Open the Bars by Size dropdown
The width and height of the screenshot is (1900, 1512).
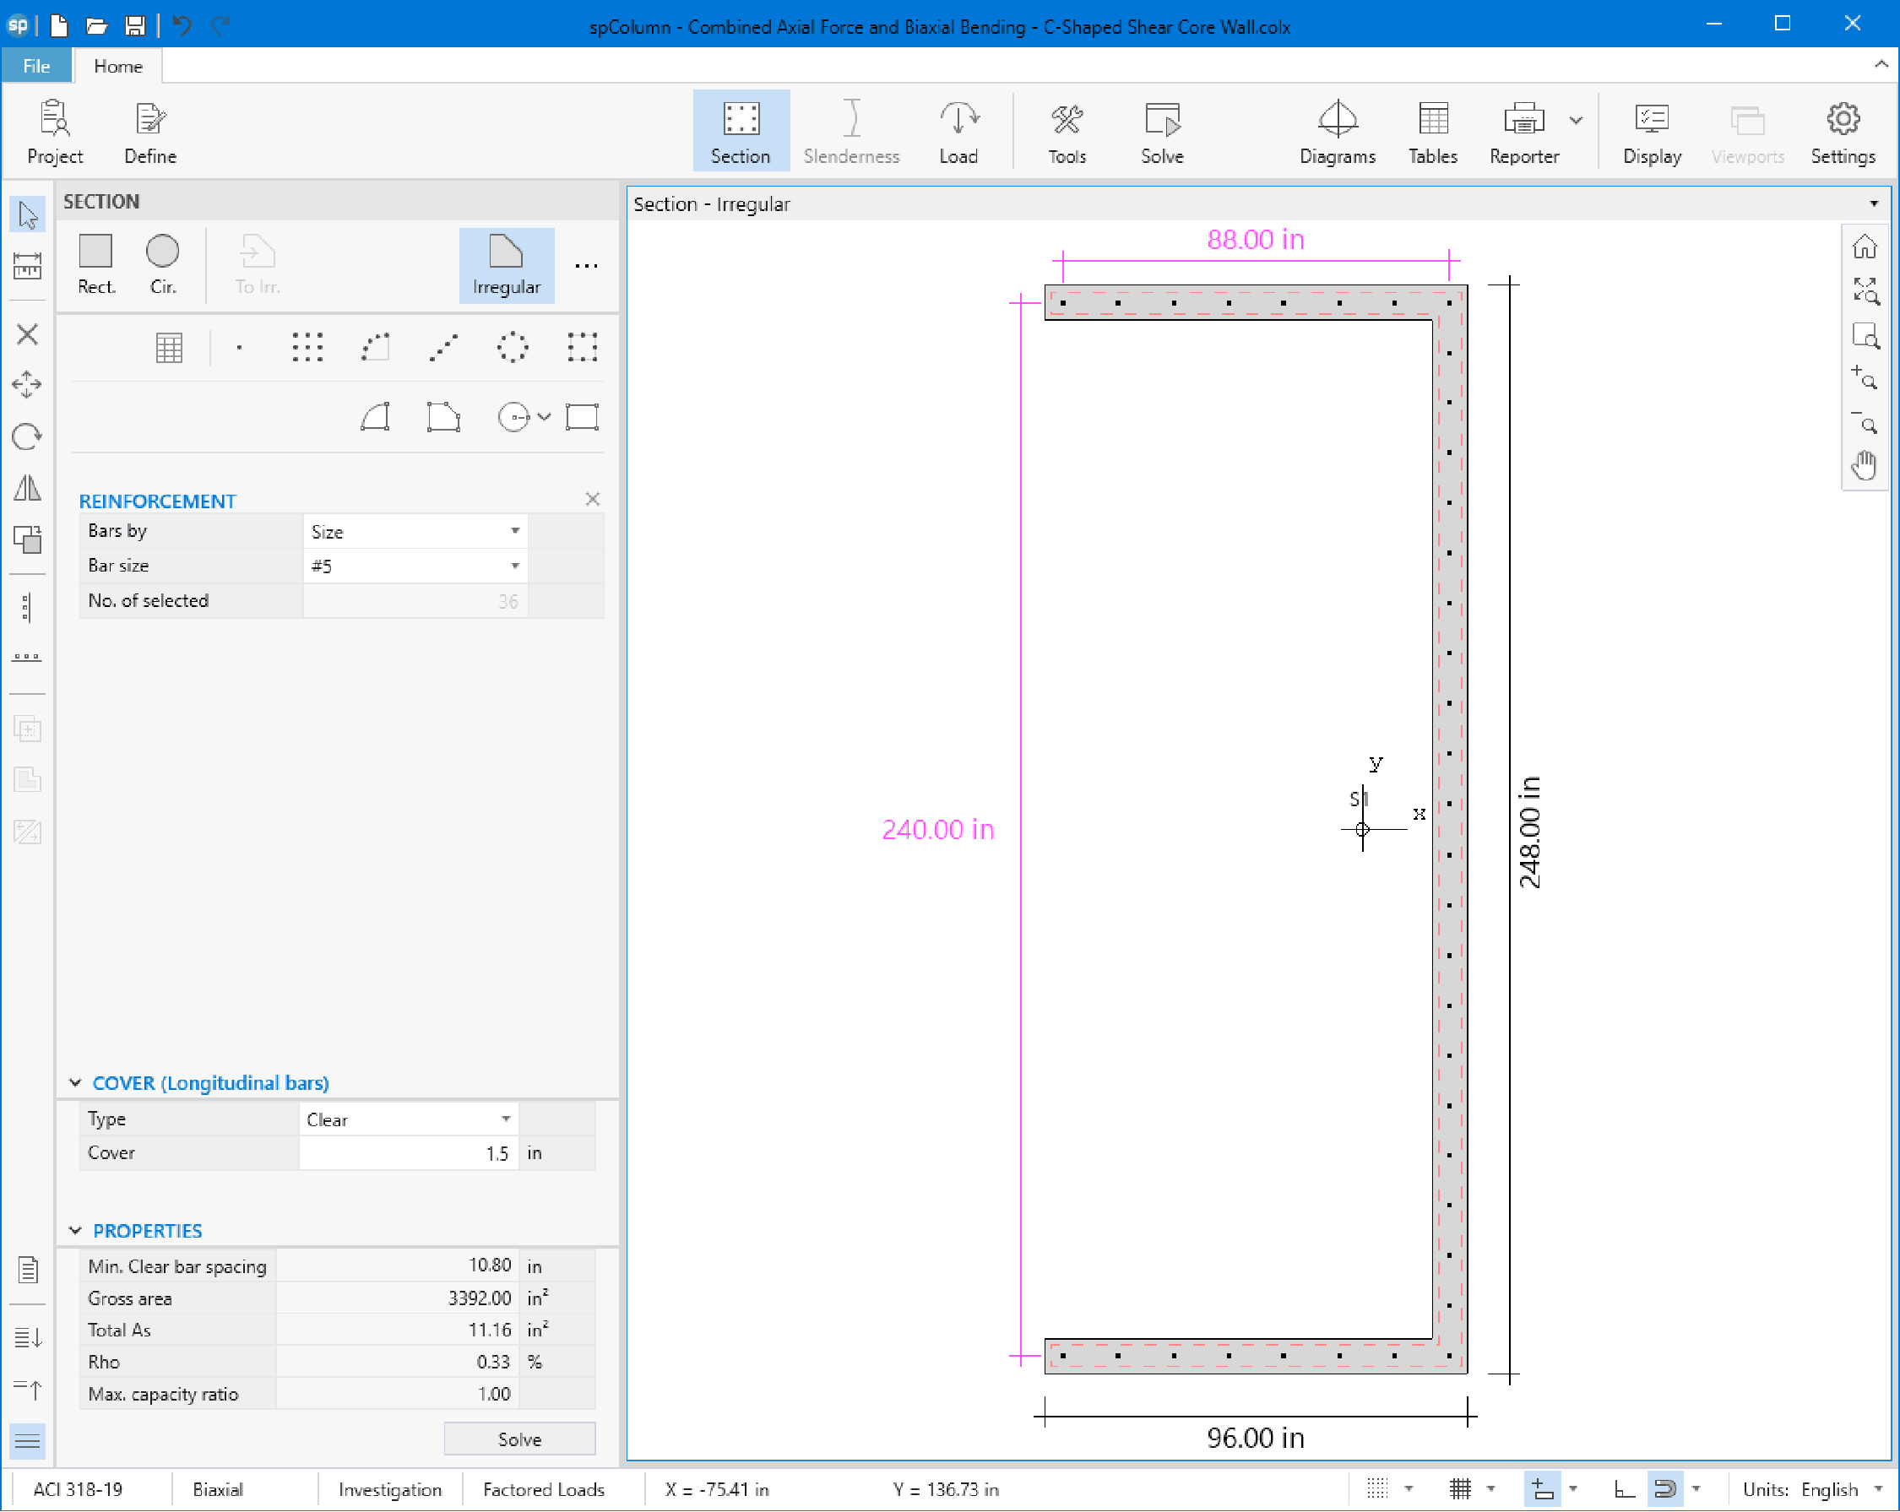pyautogui.click(x=415, y=531)
